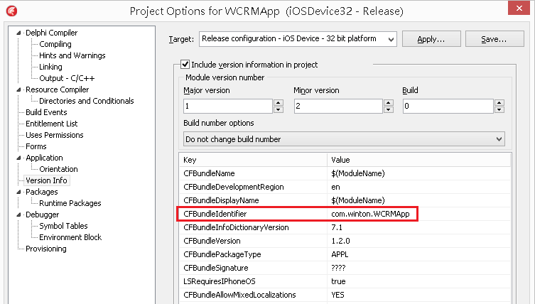
Task: Open the Target configuration dropdown
Action: [298, 39]
